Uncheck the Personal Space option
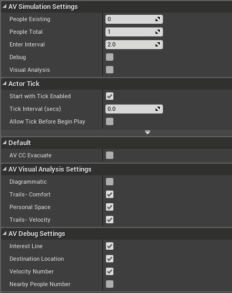The width and height of the screenshot is (232, 293). click(110, 207)
